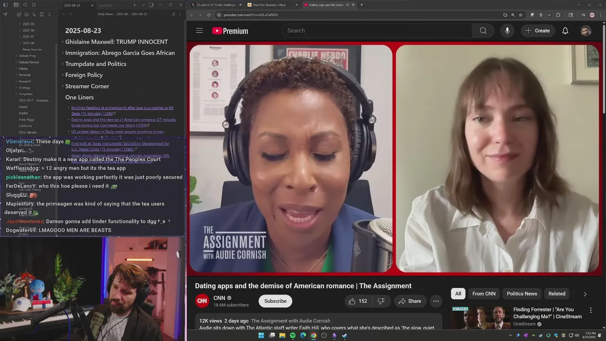
Task: Dislike the Dating apps video
Action: coord(381,301)
